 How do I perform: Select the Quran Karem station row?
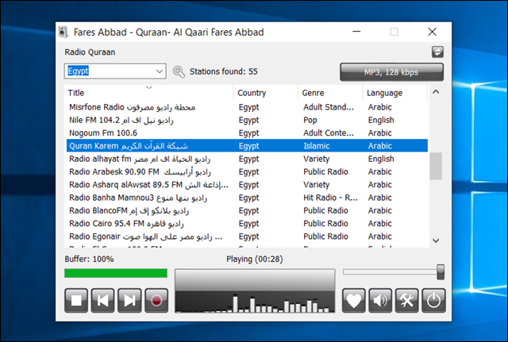coord(247,146)
